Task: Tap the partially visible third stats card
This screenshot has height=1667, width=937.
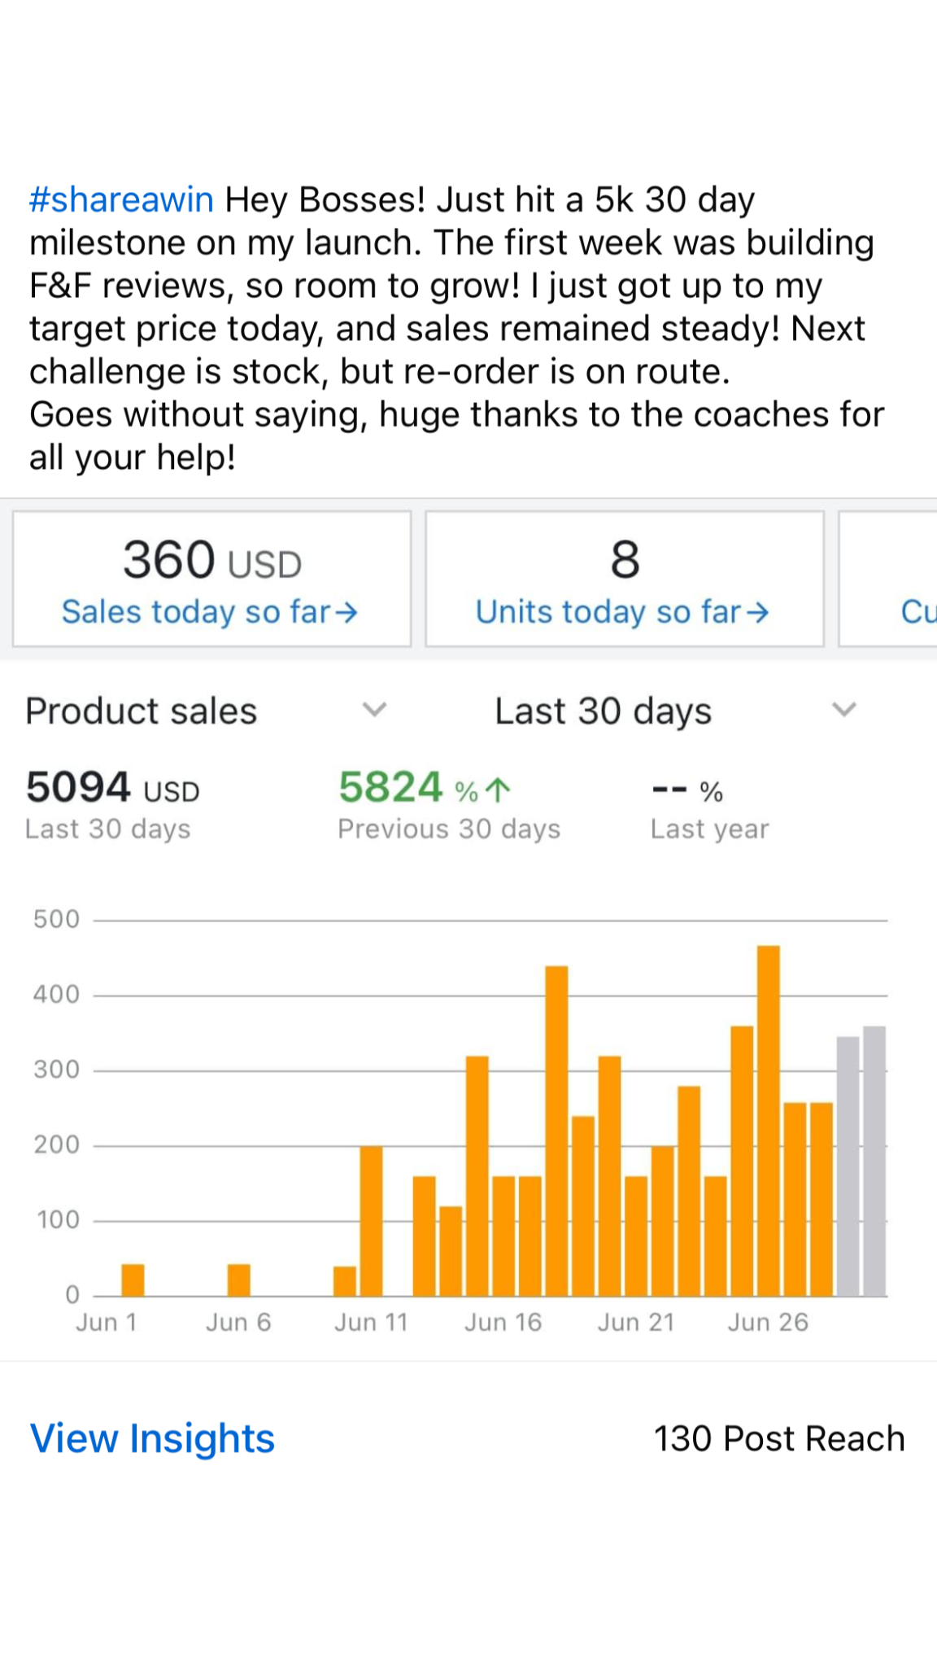Action: pyautogui.click(x=890, y=579)
